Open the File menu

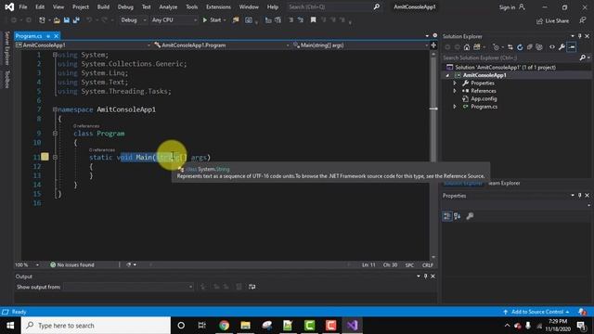[x=23, y=6]
